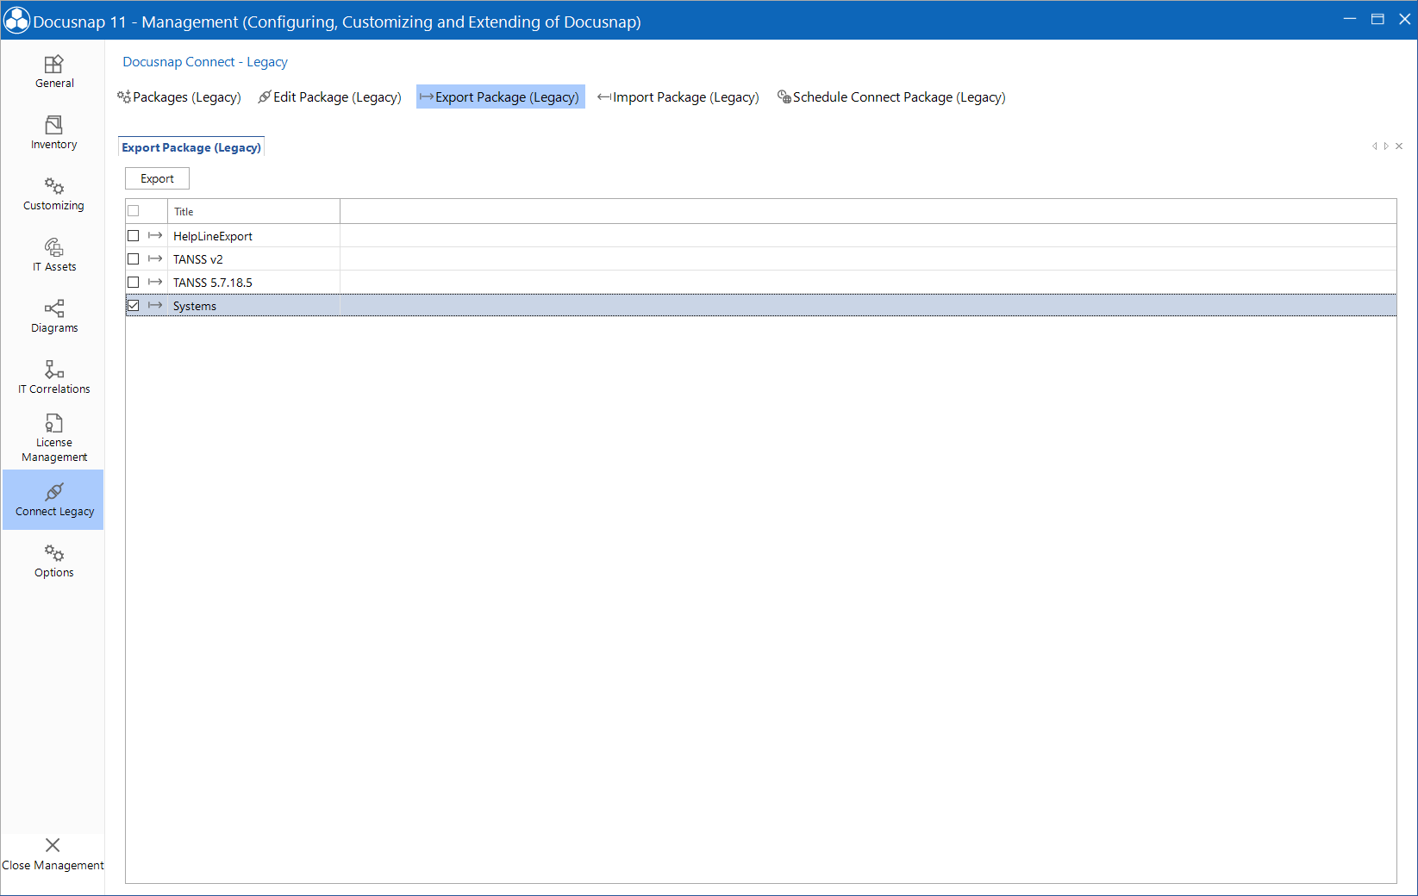Viewport: 1418px width, 896px height.
Task: Open the General management section
Action: click(x=53, y=72)
